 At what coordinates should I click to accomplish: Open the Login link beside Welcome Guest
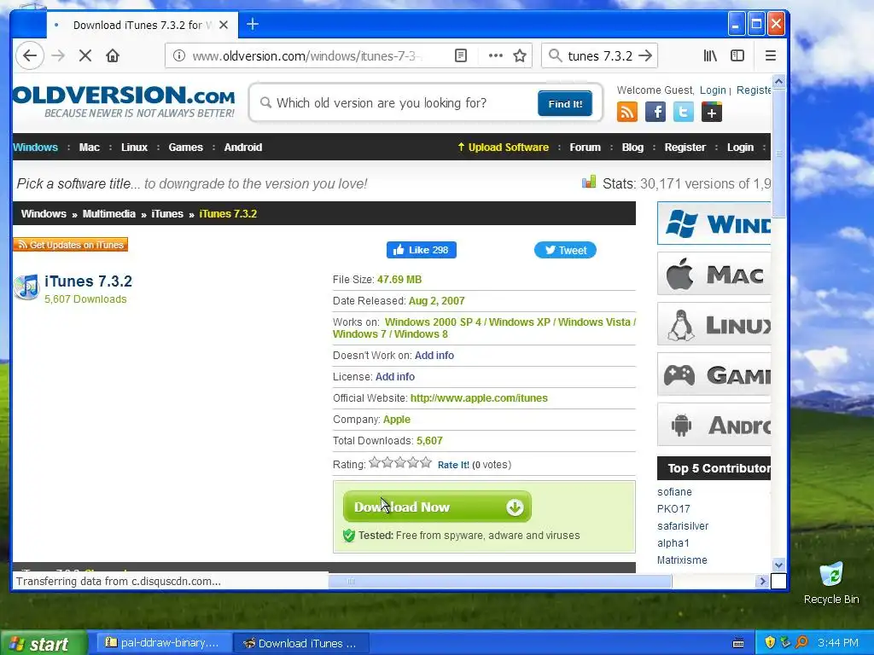coord(713,90)
